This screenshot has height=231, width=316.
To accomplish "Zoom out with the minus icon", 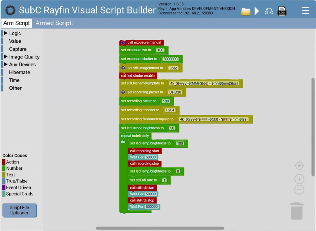I will coord(299,190).
